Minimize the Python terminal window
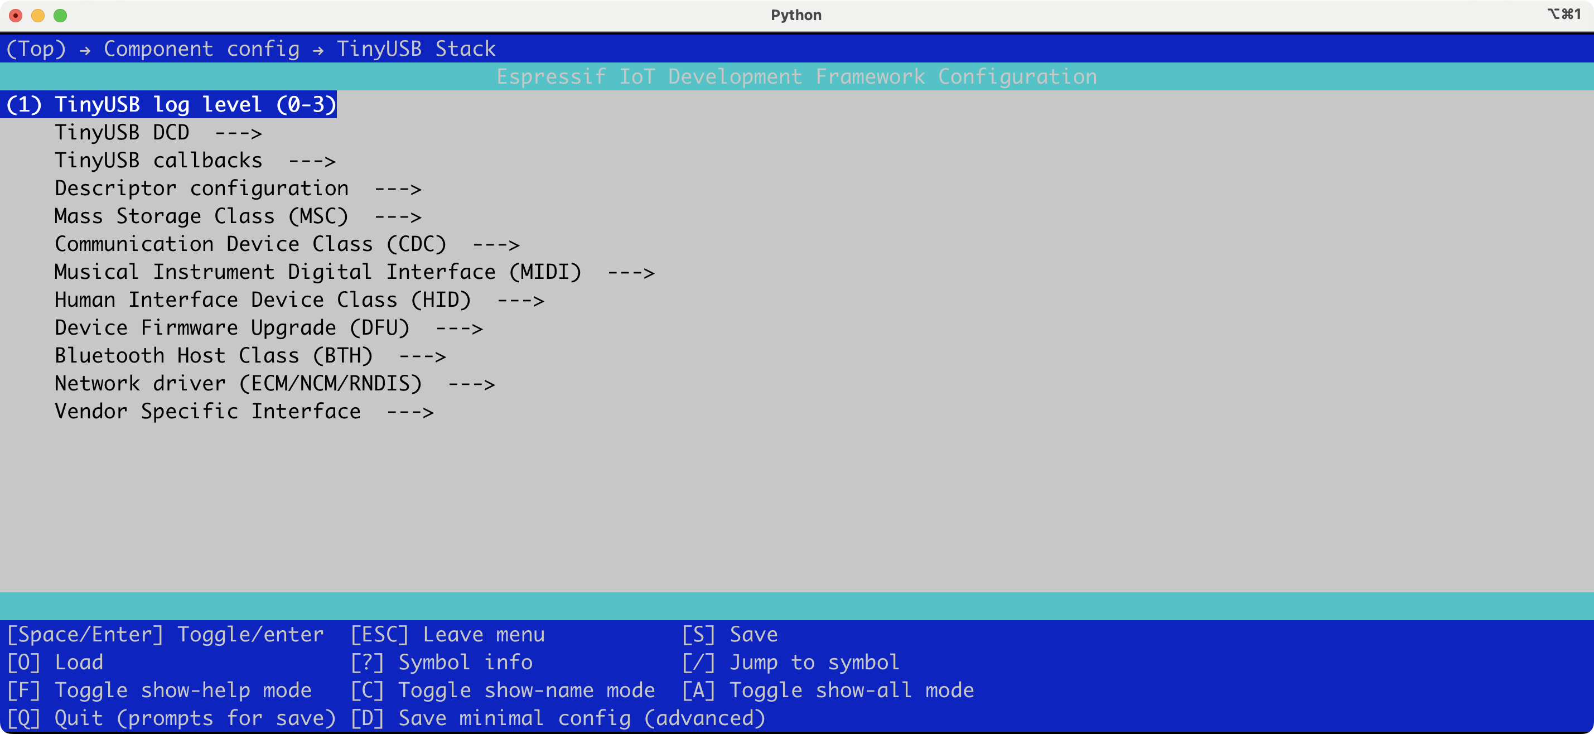This screenshot has width=1594, height=734. click(38, 16)
